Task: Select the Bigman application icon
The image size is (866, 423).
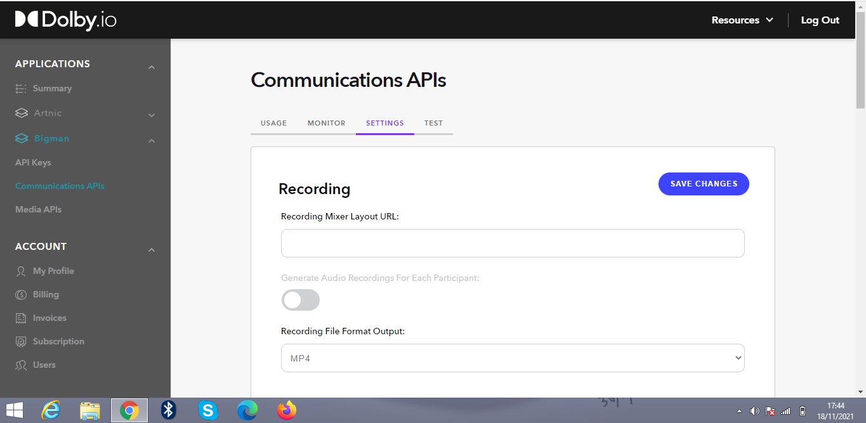Action: pos(22,138)
